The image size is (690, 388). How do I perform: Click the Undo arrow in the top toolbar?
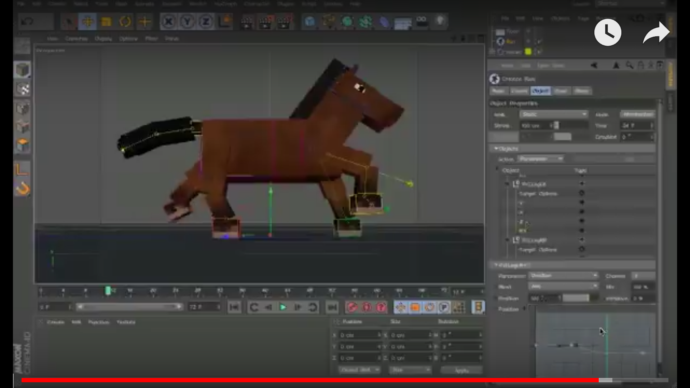(x=27, y=22)
